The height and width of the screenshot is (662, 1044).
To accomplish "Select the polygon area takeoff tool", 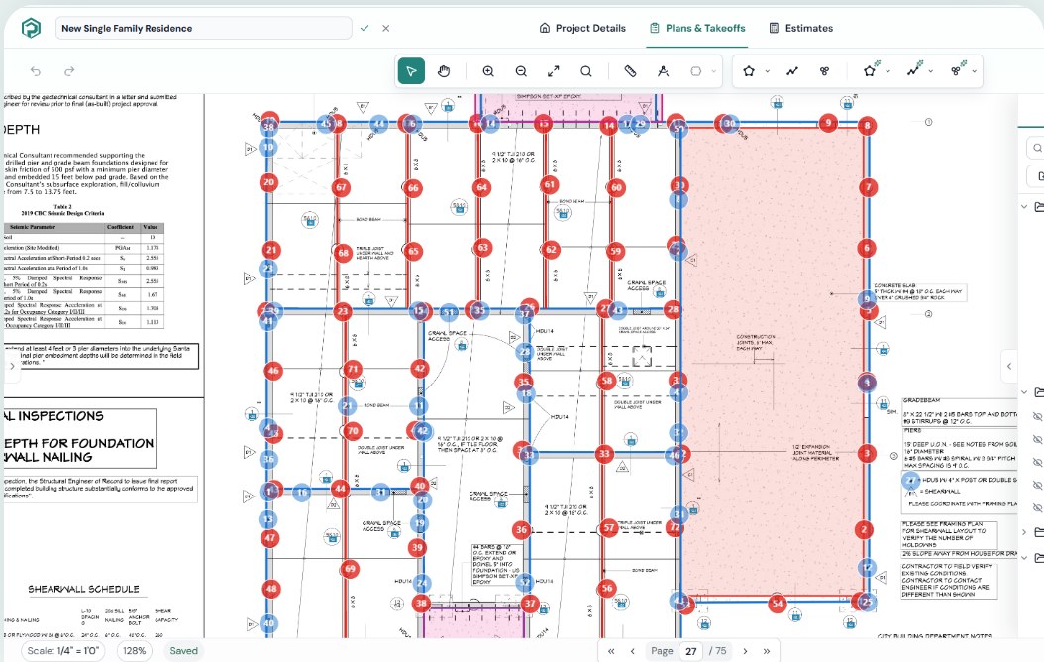I will click(x=749, y=71).
